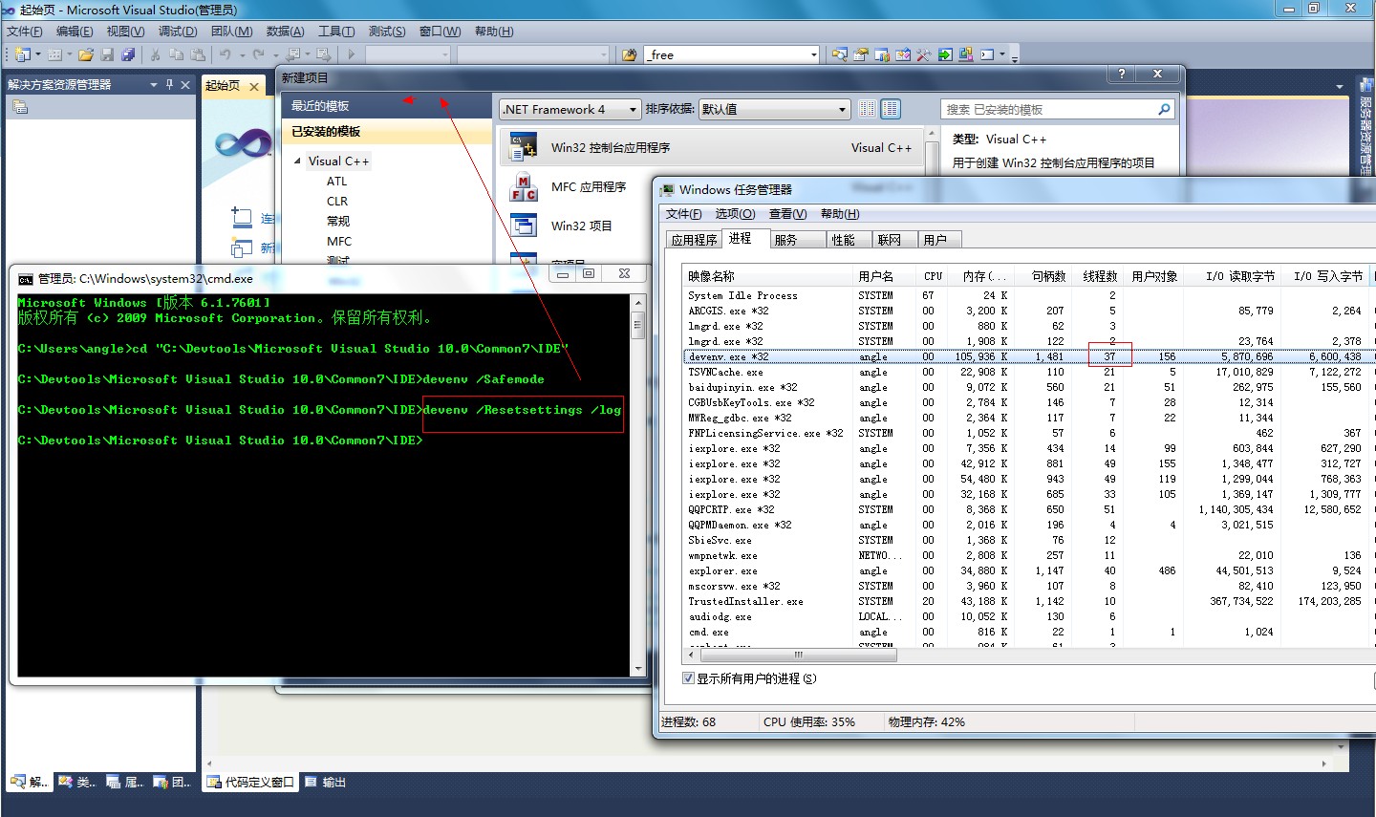Open the 工具(T) menu
This screenshot has width=1376, height=817.
[336, 32]
